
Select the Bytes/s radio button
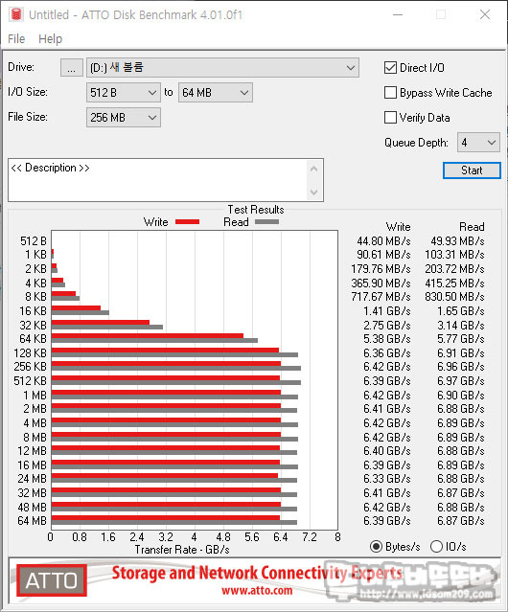[x=376, y=547]
